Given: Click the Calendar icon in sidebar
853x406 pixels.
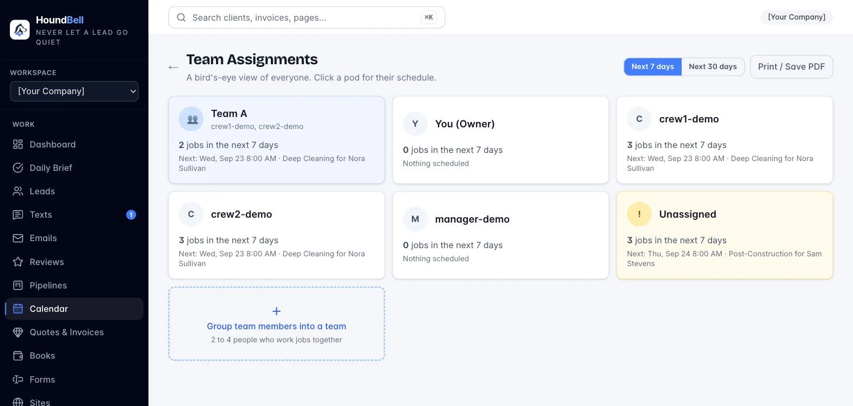Looking at the screenshot, I should click(18, 309).
